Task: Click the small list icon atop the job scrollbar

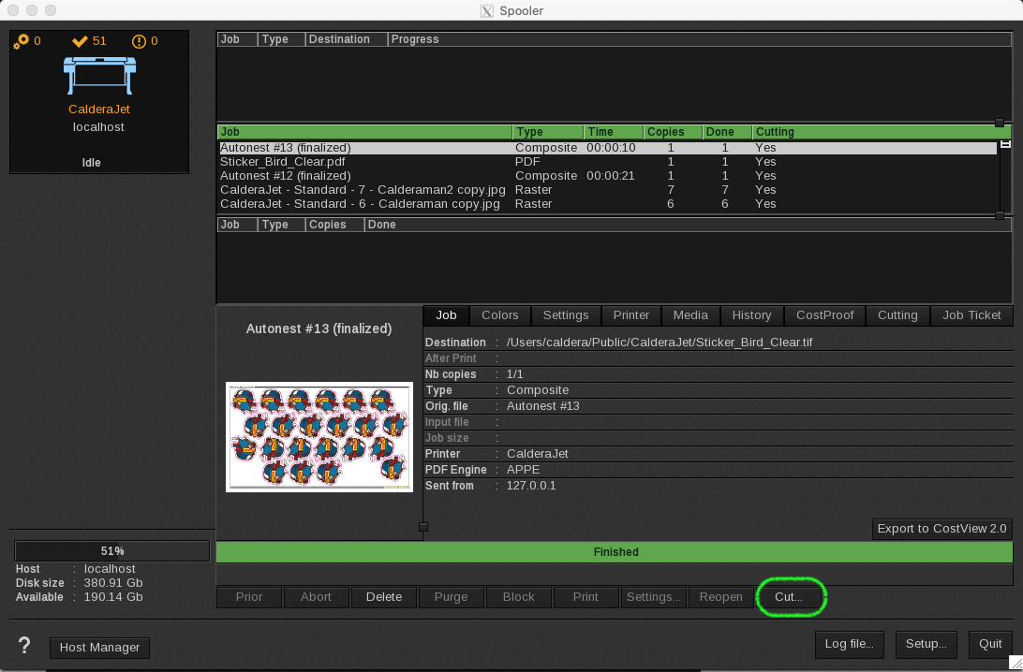Action: [1006, 142]
